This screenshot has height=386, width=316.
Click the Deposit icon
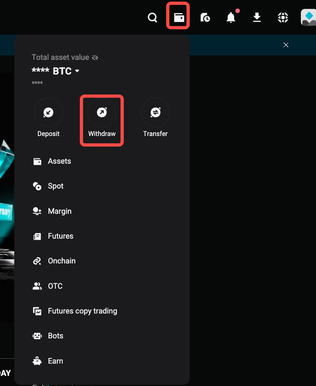(48, 112)
